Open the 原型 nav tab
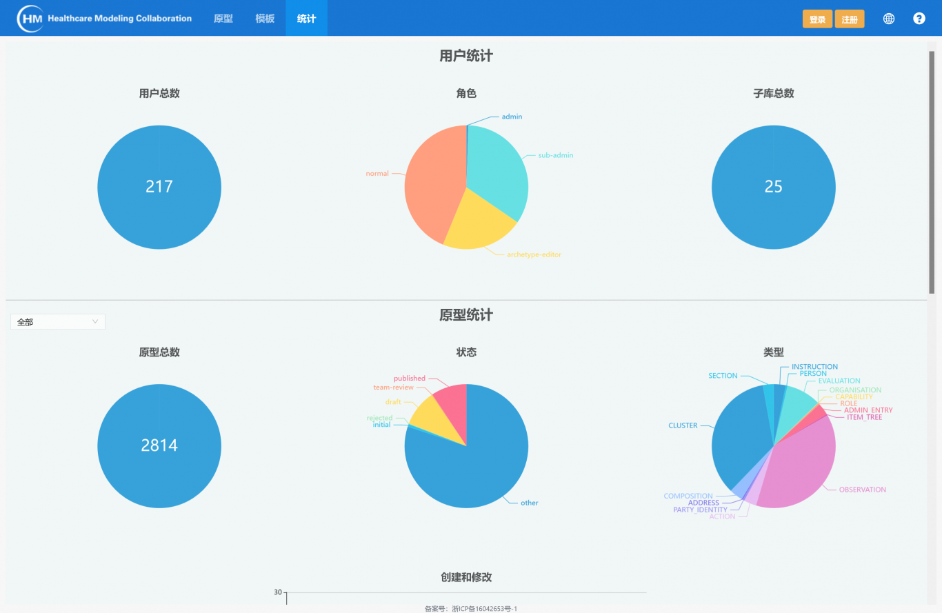This screenshot has height=613, width=942. pyautogui.click(x=223, y=19)
